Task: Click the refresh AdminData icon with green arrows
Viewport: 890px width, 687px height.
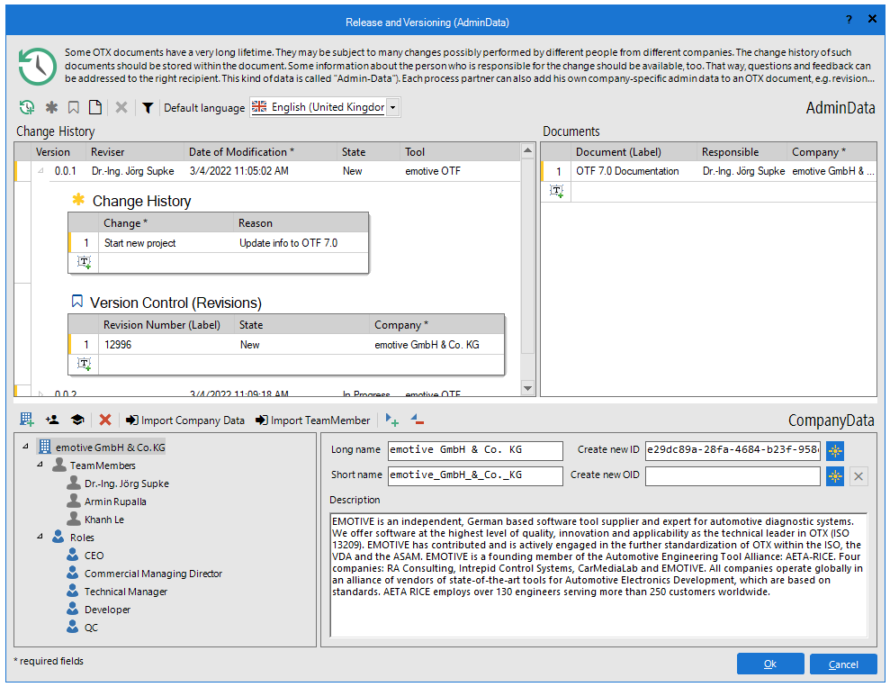Action: 26,107
